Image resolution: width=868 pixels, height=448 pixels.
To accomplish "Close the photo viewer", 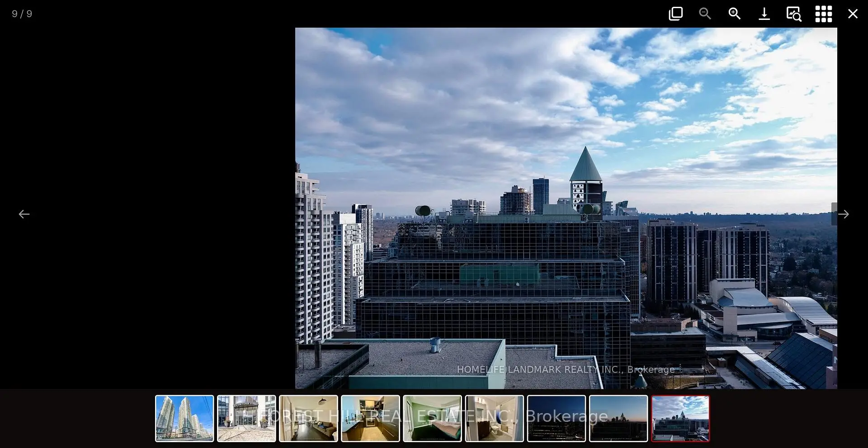I will 853,14.
